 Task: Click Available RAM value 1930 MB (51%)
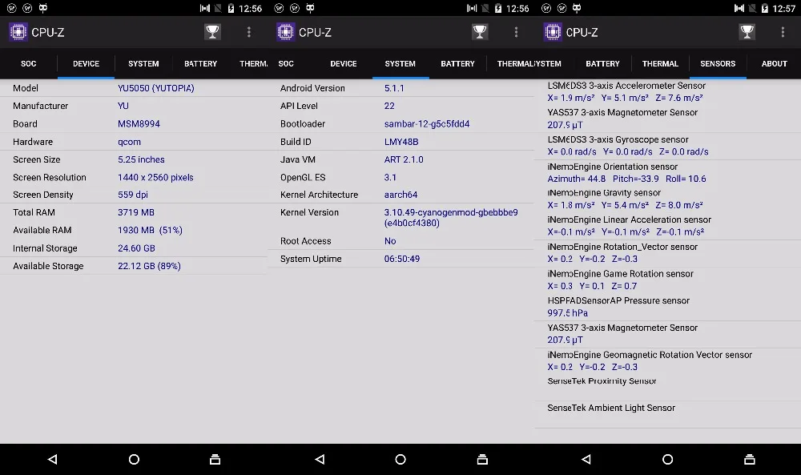(x=150, y=230)
